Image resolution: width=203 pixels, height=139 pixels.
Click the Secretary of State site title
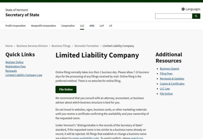22,15
